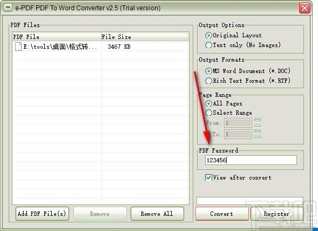The height and width of the screenshot is (231, 318).
Task: Click the From page number field
Action: click(239, 123)
